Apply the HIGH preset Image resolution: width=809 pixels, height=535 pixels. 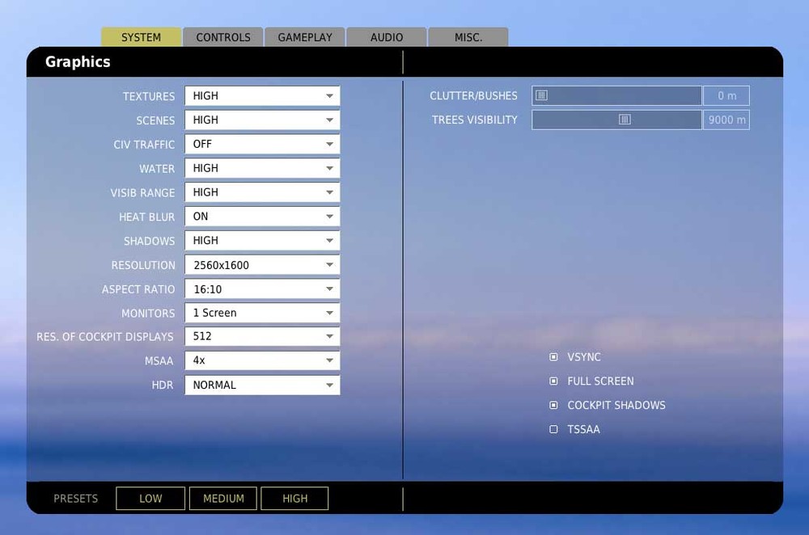294,499
